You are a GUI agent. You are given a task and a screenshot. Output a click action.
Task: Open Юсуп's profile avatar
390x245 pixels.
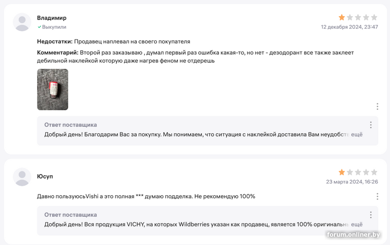(22, 177)
